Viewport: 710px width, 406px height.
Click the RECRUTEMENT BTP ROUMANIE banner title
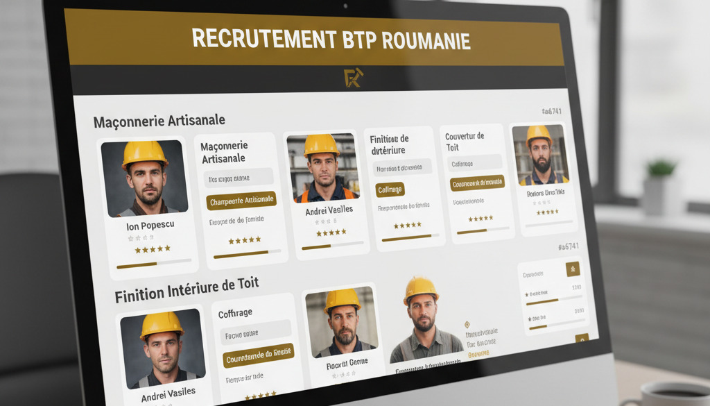(x=331, y=39)
